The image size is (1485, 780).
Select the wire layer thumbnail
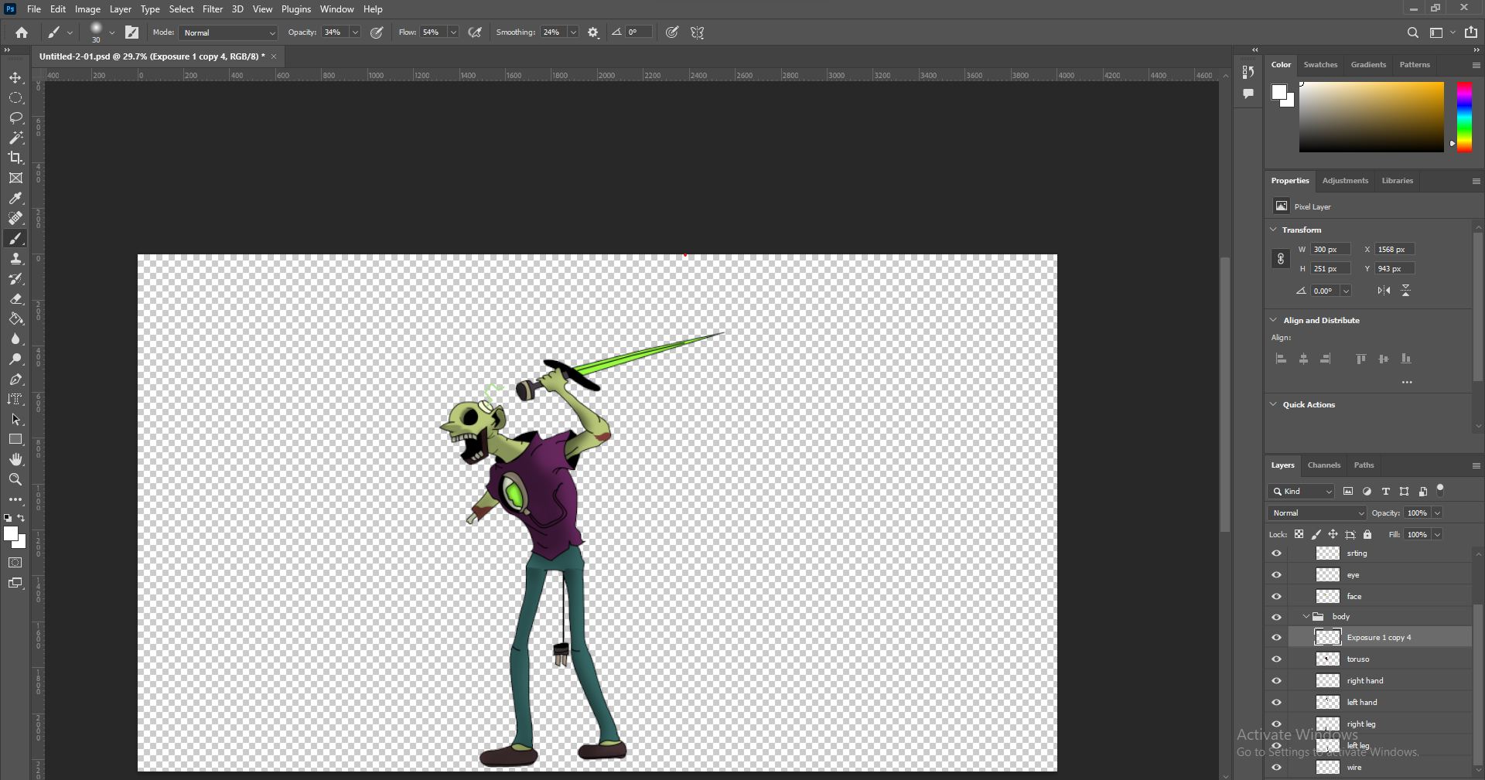(1328, 768)
